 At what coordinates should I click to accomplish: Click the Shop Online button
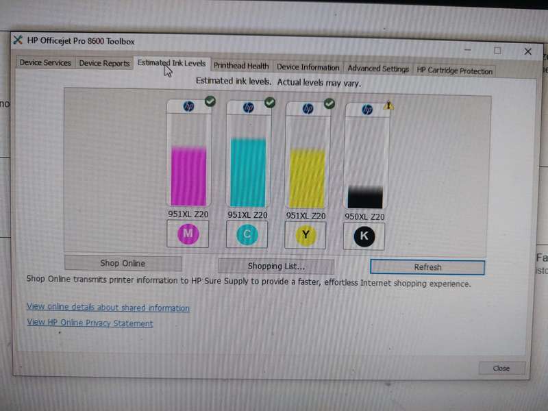(123, 263)
